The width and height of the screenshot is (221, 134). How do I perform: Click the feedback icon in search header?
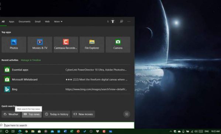pos(121,21)
